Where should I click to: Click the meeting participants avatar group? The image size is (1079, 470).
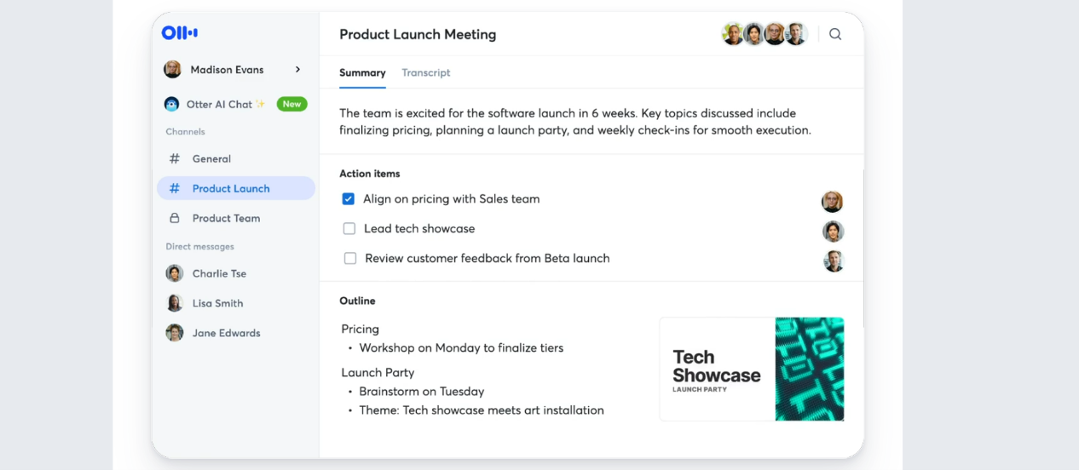pyautogui.click(x=765, y=34)
